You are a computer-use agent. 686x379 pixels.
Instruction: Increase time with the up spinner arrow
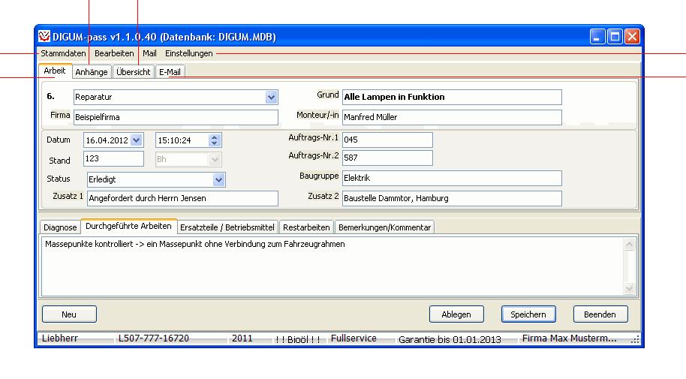pyautogui.click(x=215, y=137)
